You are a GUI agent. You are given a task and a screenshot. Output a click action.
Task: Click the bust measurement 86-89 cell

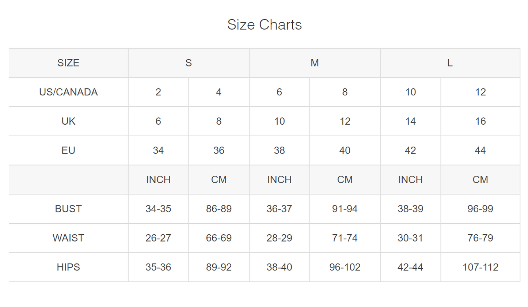(x=219, y=209)
